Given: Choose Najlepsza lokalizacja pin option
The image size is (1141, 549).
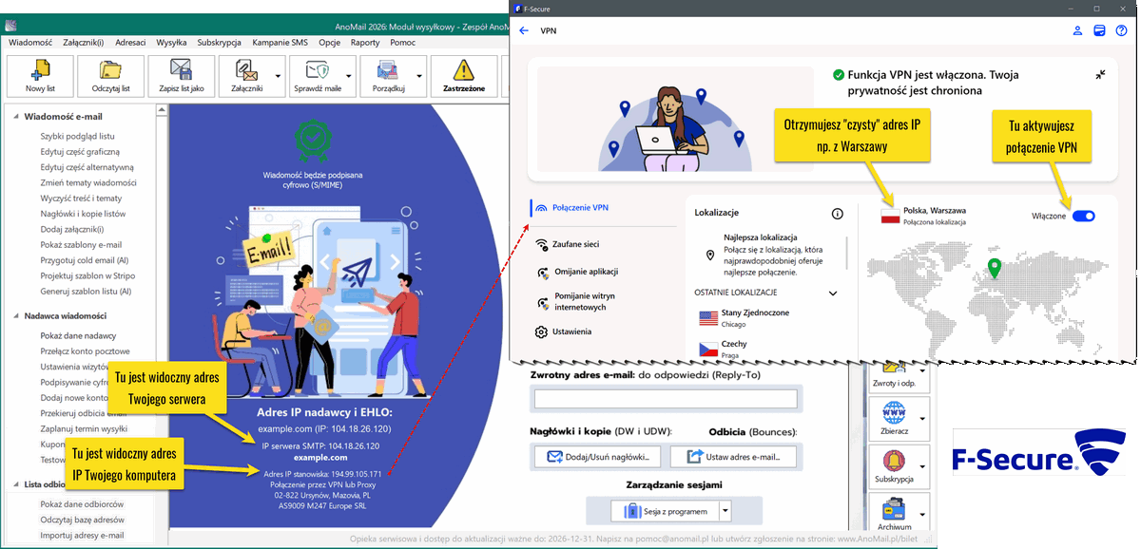Looking at the screenshot, I should 710,256.
